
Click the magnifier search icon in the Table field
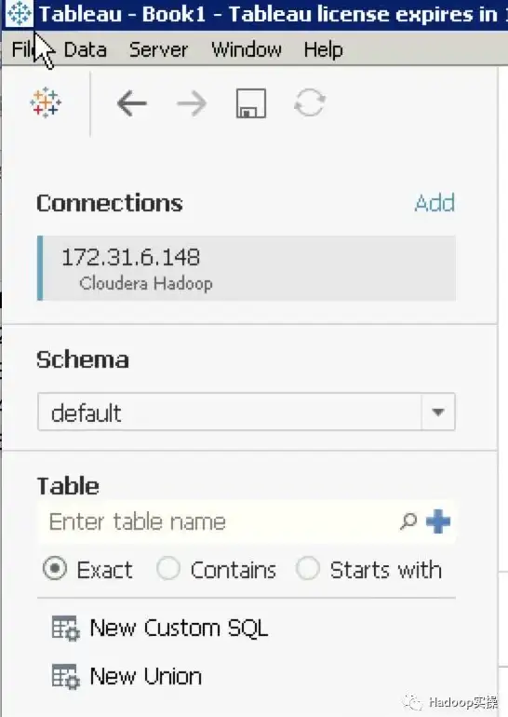tap(408, 521)
